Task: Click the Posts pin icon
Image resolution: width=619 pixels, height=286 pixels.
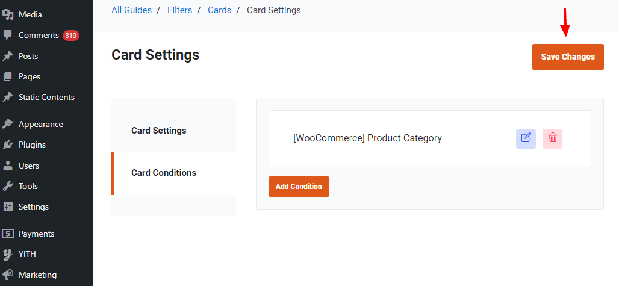Action: click(8, 56)
